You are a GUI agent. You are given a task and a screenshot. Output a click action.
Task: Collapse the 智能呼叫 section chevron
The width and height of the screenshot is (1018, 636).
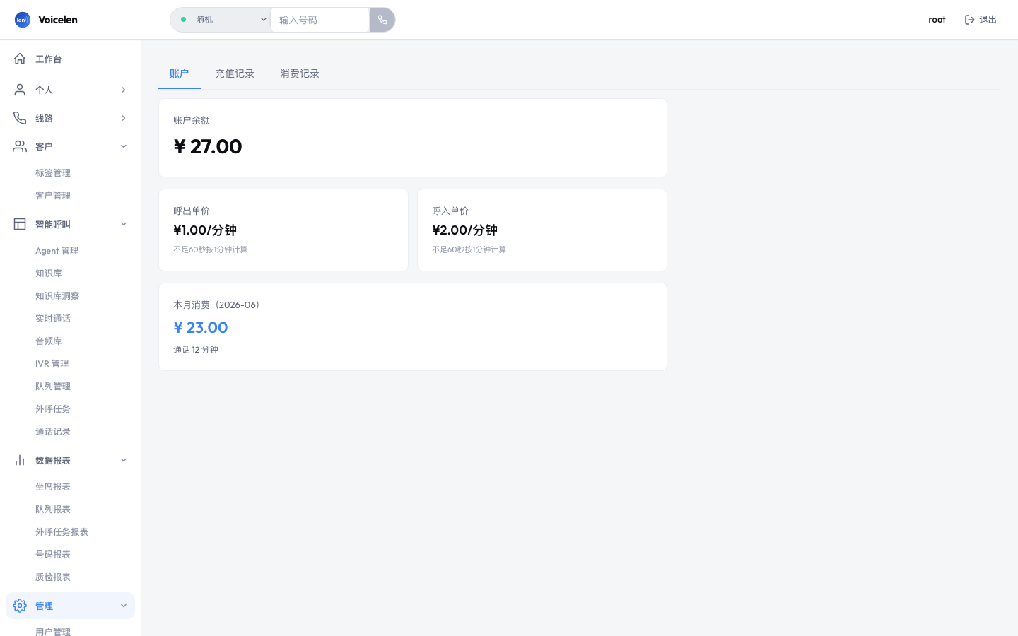[x=124, y=224]
